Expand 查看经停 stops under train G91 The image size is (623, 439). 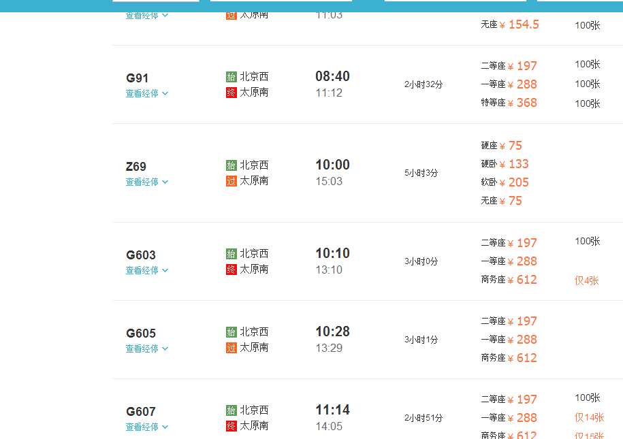[146, 94]
